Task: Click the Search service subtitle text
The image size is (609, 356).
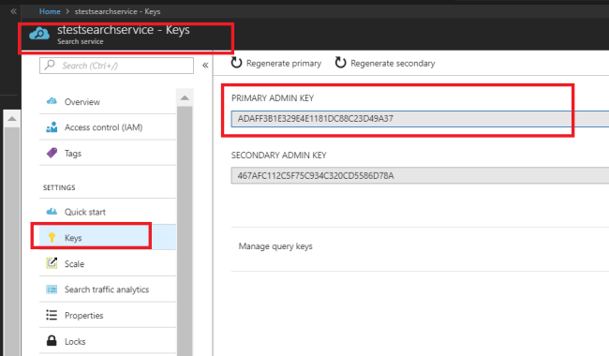Action: 81,41
